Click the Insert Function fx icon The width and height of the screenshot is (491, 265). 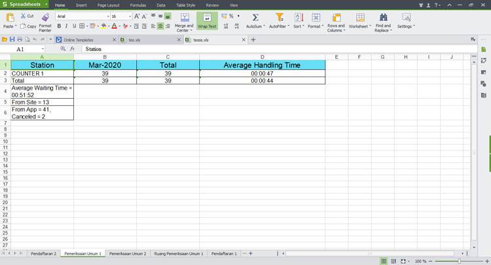pos(73,49)
